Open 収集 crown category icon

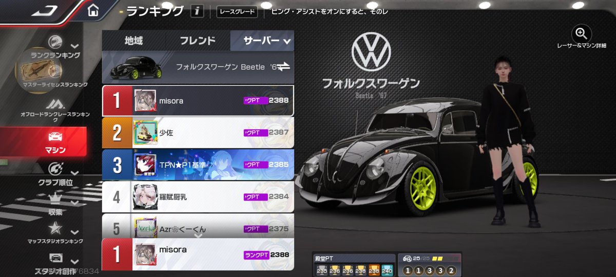[x=55, y=198]
